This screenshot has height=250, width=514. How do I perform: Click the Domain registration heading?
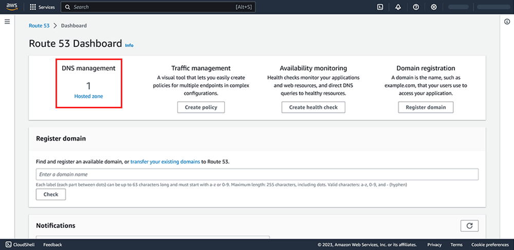(426, 68)
